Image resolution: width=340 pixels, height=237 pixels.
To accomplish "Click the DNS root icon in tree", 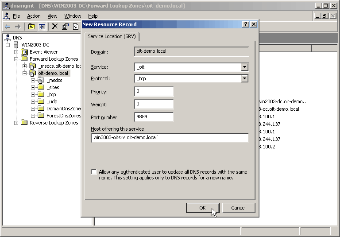I will pos(7,38).
